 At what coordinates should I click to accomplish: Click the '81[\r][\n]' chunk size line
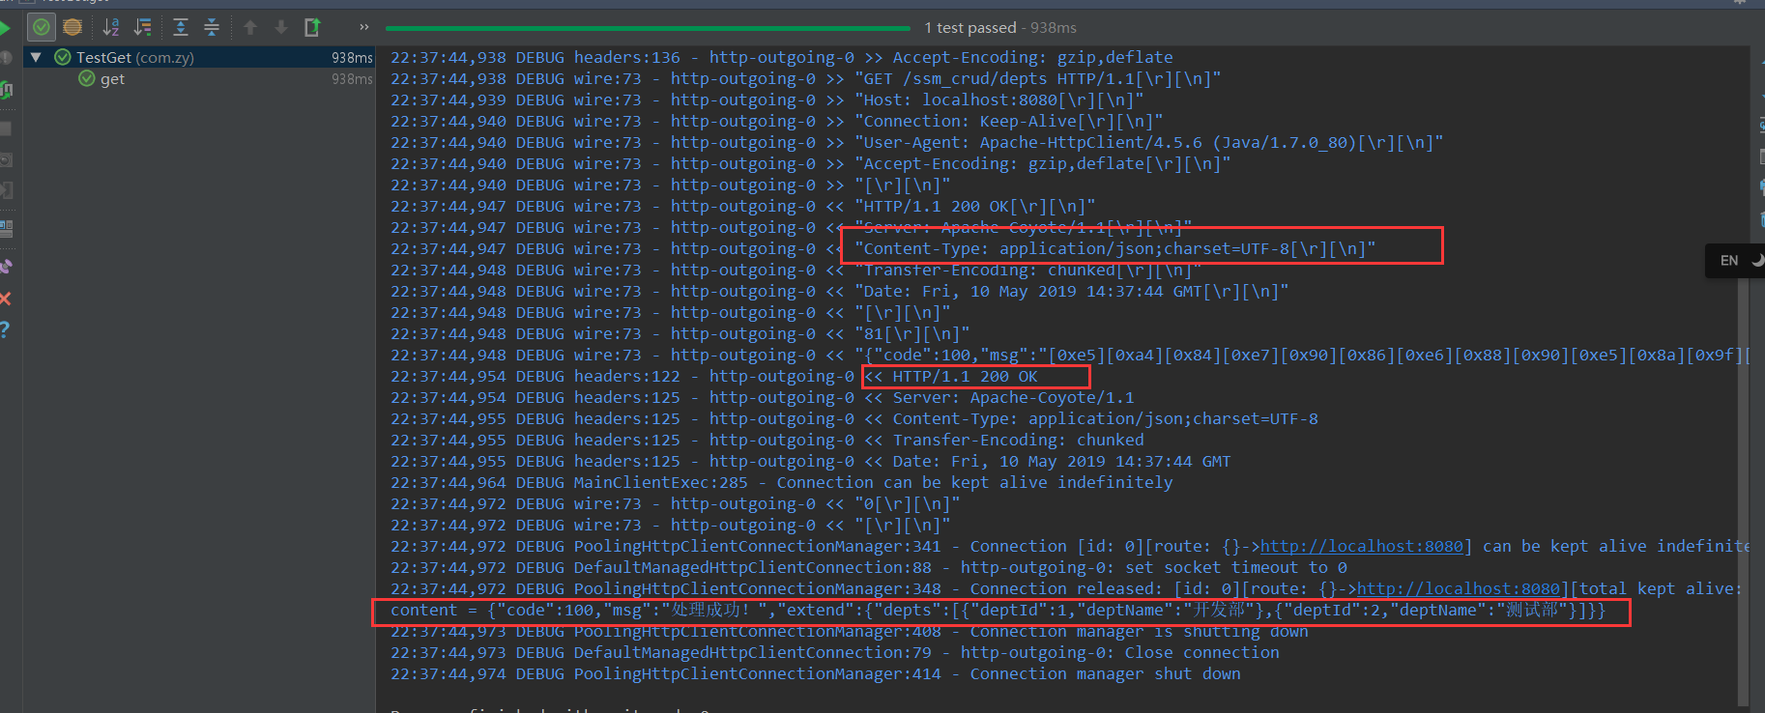pyautogui.click(x=680, y=333)
